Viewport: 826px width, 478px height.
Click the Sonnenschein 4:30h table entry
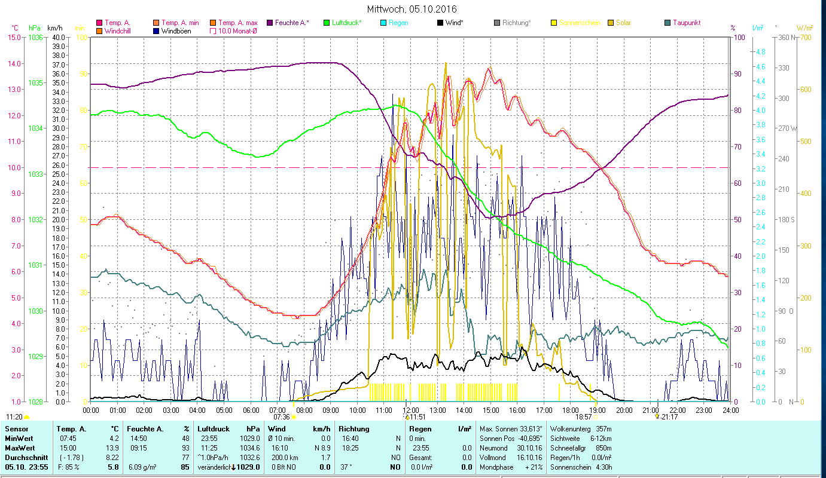coord(581,467)
